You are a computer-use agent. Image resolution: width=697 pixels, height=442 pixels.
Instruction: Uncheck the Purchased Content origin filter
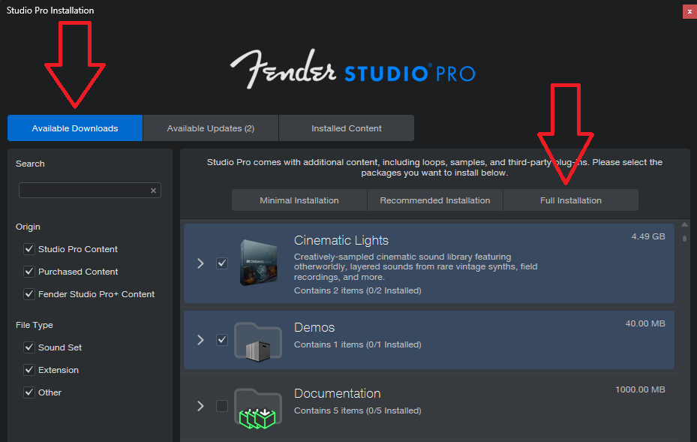29,271
